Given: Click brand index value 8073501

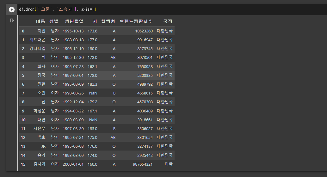Looking at the screenshot, I should click(x=145, y=58).
